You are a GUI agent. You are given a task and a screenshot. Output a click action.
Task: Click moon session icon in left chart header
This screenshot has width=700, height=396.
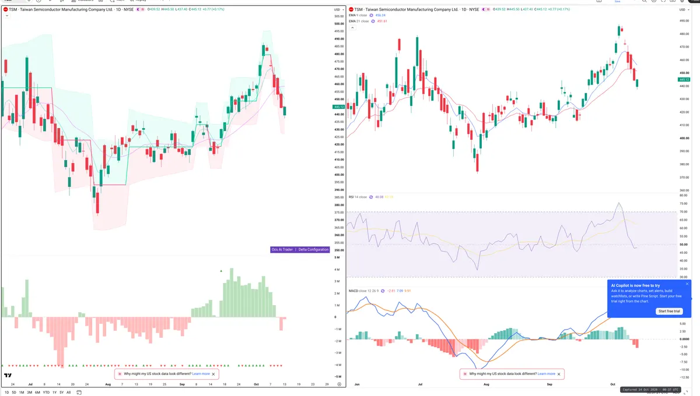click(139, 9)
